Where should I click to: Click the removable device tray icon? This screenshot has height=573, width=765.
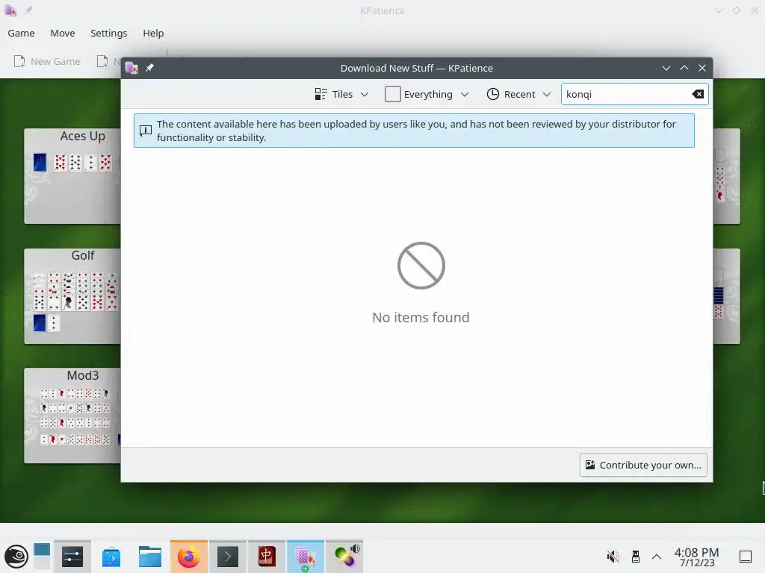click(635, 557)
